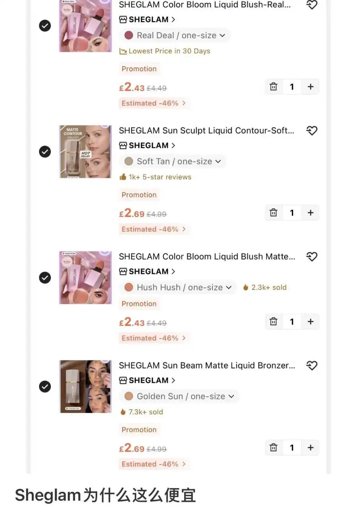Change the Golden Sun / one-size variant
357x514 pixels.
point(179,396)
